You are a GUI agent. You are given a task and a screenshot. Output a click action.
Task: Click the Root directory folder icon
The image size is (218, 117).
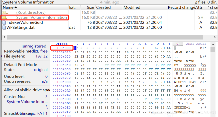pos(4,12)
